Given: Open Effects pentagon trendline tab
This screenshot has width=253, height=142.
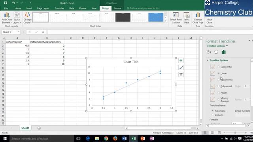Looking at the screenshot, I should pyautogui.click(x=216, y=52).
